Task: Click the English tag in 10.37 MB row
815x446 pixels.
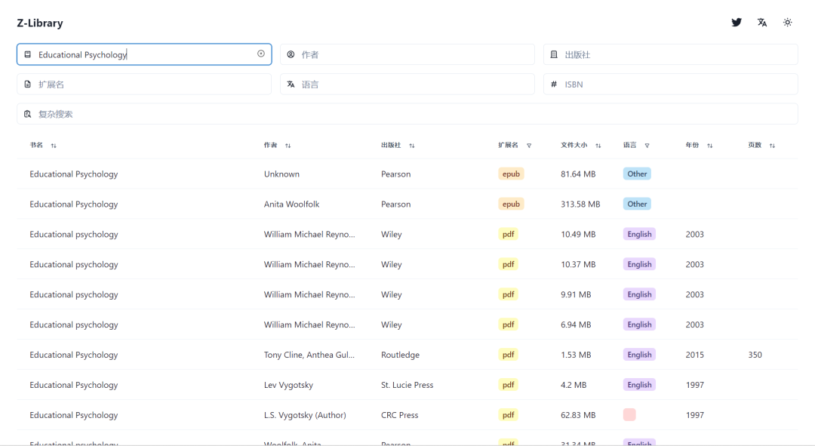Action: pos(639,264)
